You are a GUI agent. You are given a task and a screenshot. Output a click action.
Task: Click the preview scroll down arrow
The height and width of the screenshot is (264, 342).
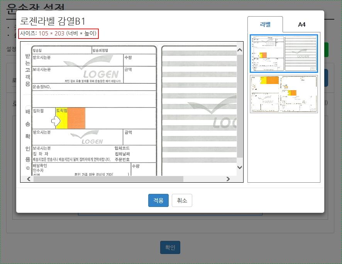point(240,167)
